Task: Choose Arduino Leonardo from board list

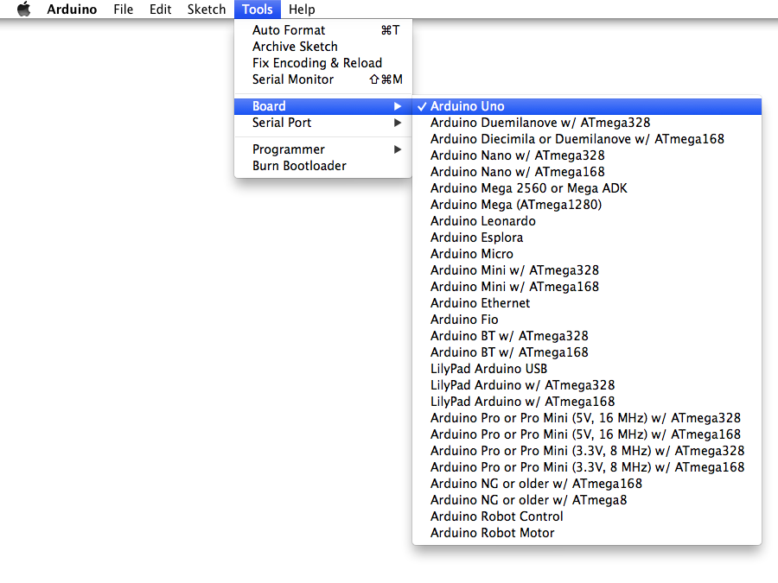Action: tap(482, 221)
